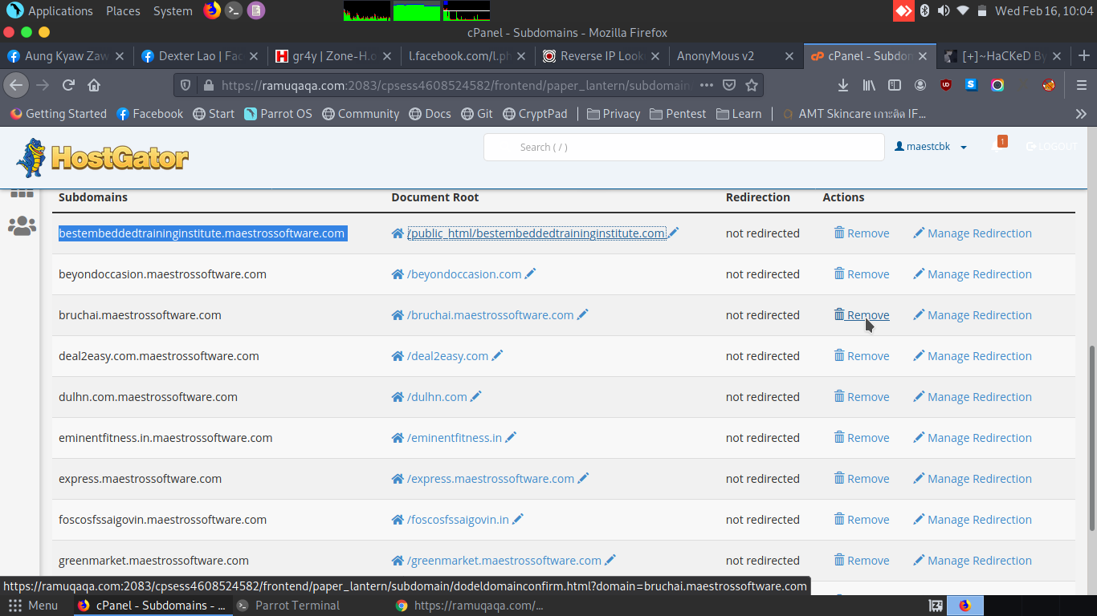The width and height of the screenshot is (1097, 616).
Task: Open cPanel home grid sidebar icon
Action: 22,193
